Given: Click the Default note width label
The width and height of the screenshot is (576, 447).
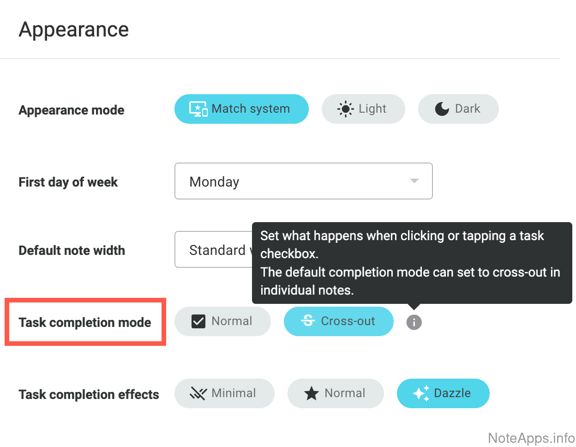Looking at the screenshot, I should pos(72,250).
